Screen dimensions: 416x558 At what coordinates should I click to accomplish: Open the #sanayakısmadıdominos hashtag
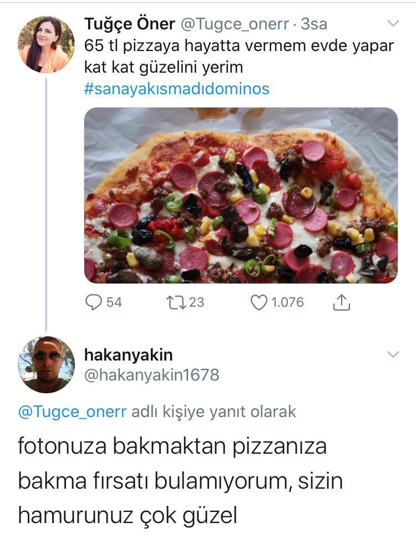176,89
